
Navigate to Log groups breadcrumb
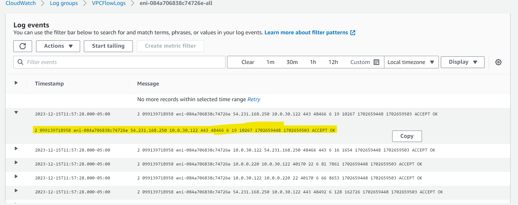(x=64, y=3)
